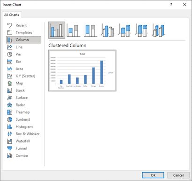Click the X Y Scatter icon

coord(9,76)
